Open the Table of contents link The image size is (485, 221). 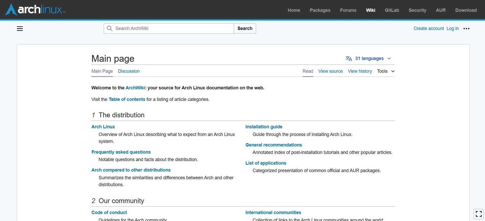point(127,99)
